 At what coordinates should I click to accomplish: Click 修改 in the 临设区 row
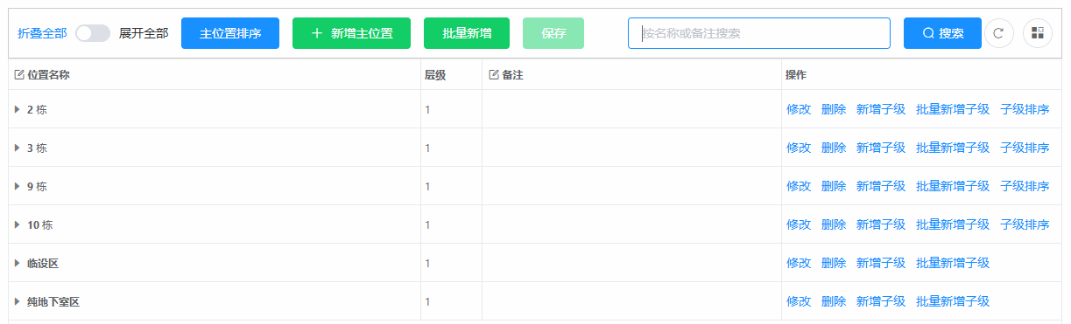coord(799,263)
